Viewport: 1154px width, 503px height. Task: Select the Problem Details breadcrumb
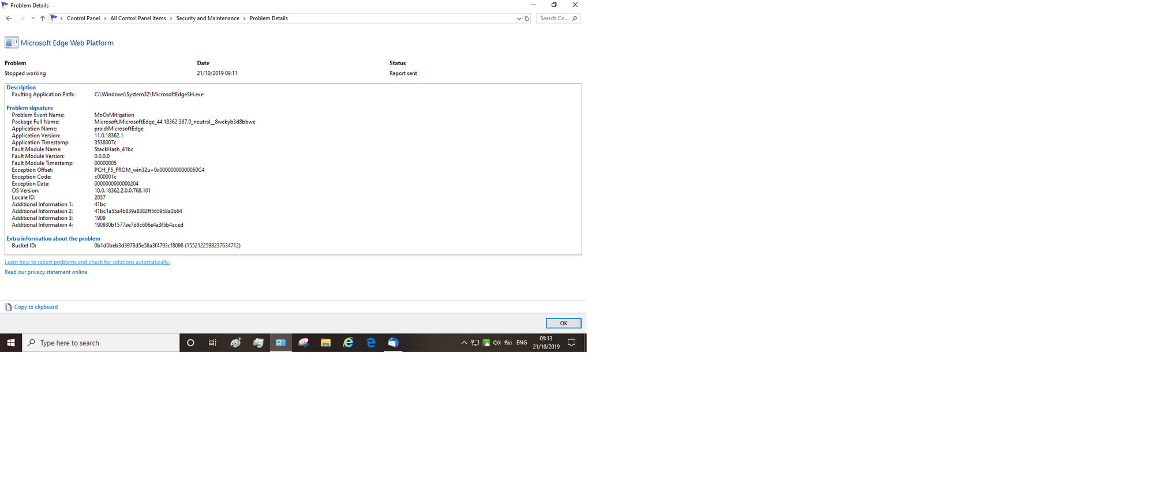pyautogui.click(x=268, y=18)
